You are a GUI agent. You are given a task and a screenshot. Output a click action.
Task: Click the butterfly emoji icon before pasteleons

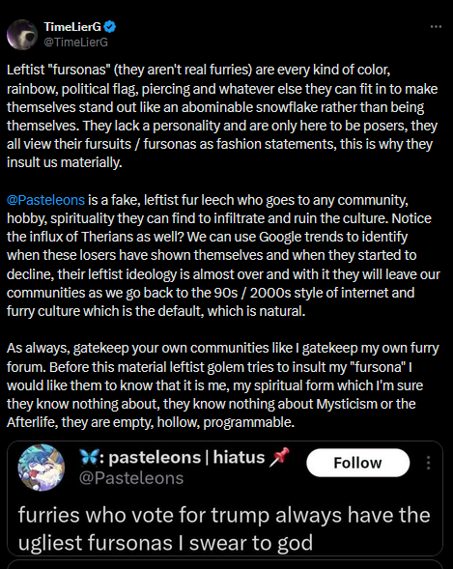pyautogui.click(x=88, y=458)
